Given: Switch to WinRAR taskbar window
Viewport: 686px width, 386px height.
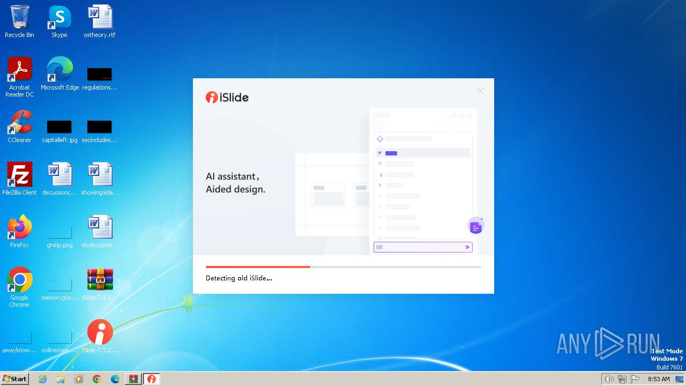Looking at the screenshot, I should click(133, 379).
